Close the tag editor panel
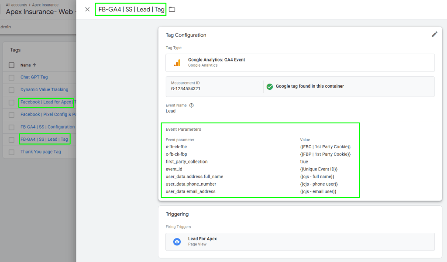Image resolution: width=447 pixels, height=262 pixels. (x=87, y=10)
